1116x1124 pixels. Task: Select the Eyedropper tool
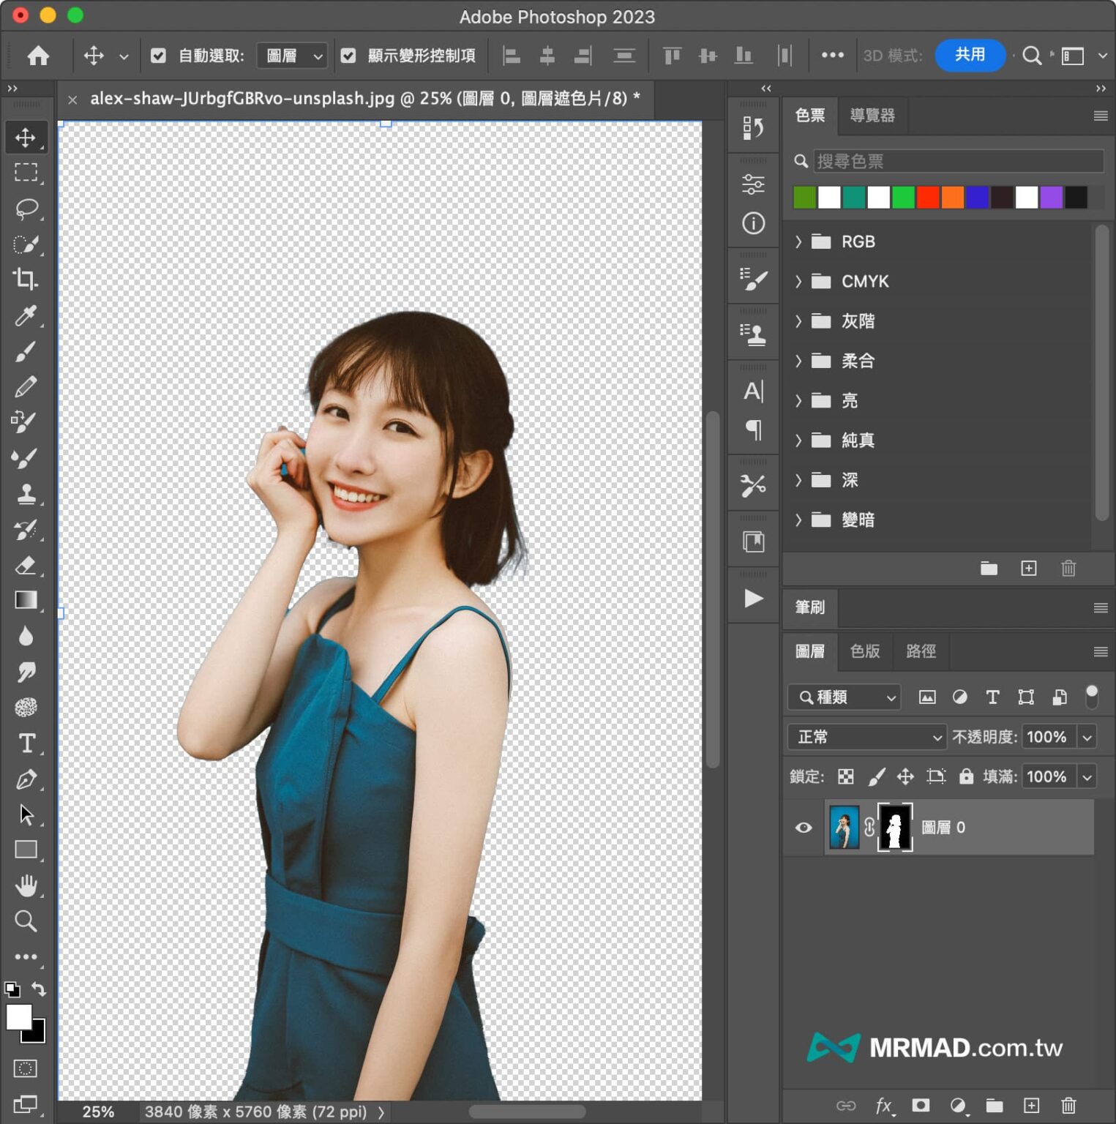(x=26, y=315)
